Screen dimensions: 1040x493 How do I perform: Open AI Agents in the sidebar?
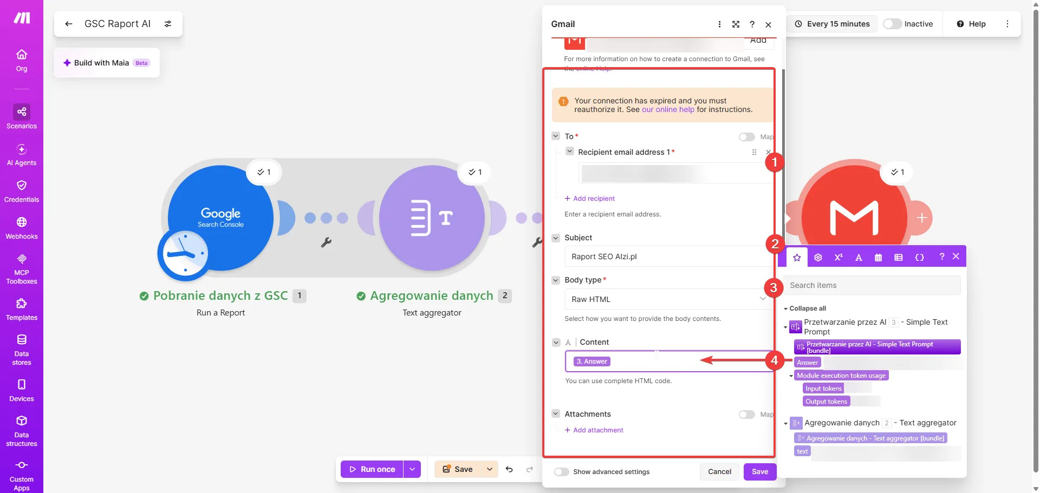(x=22, y=154)
